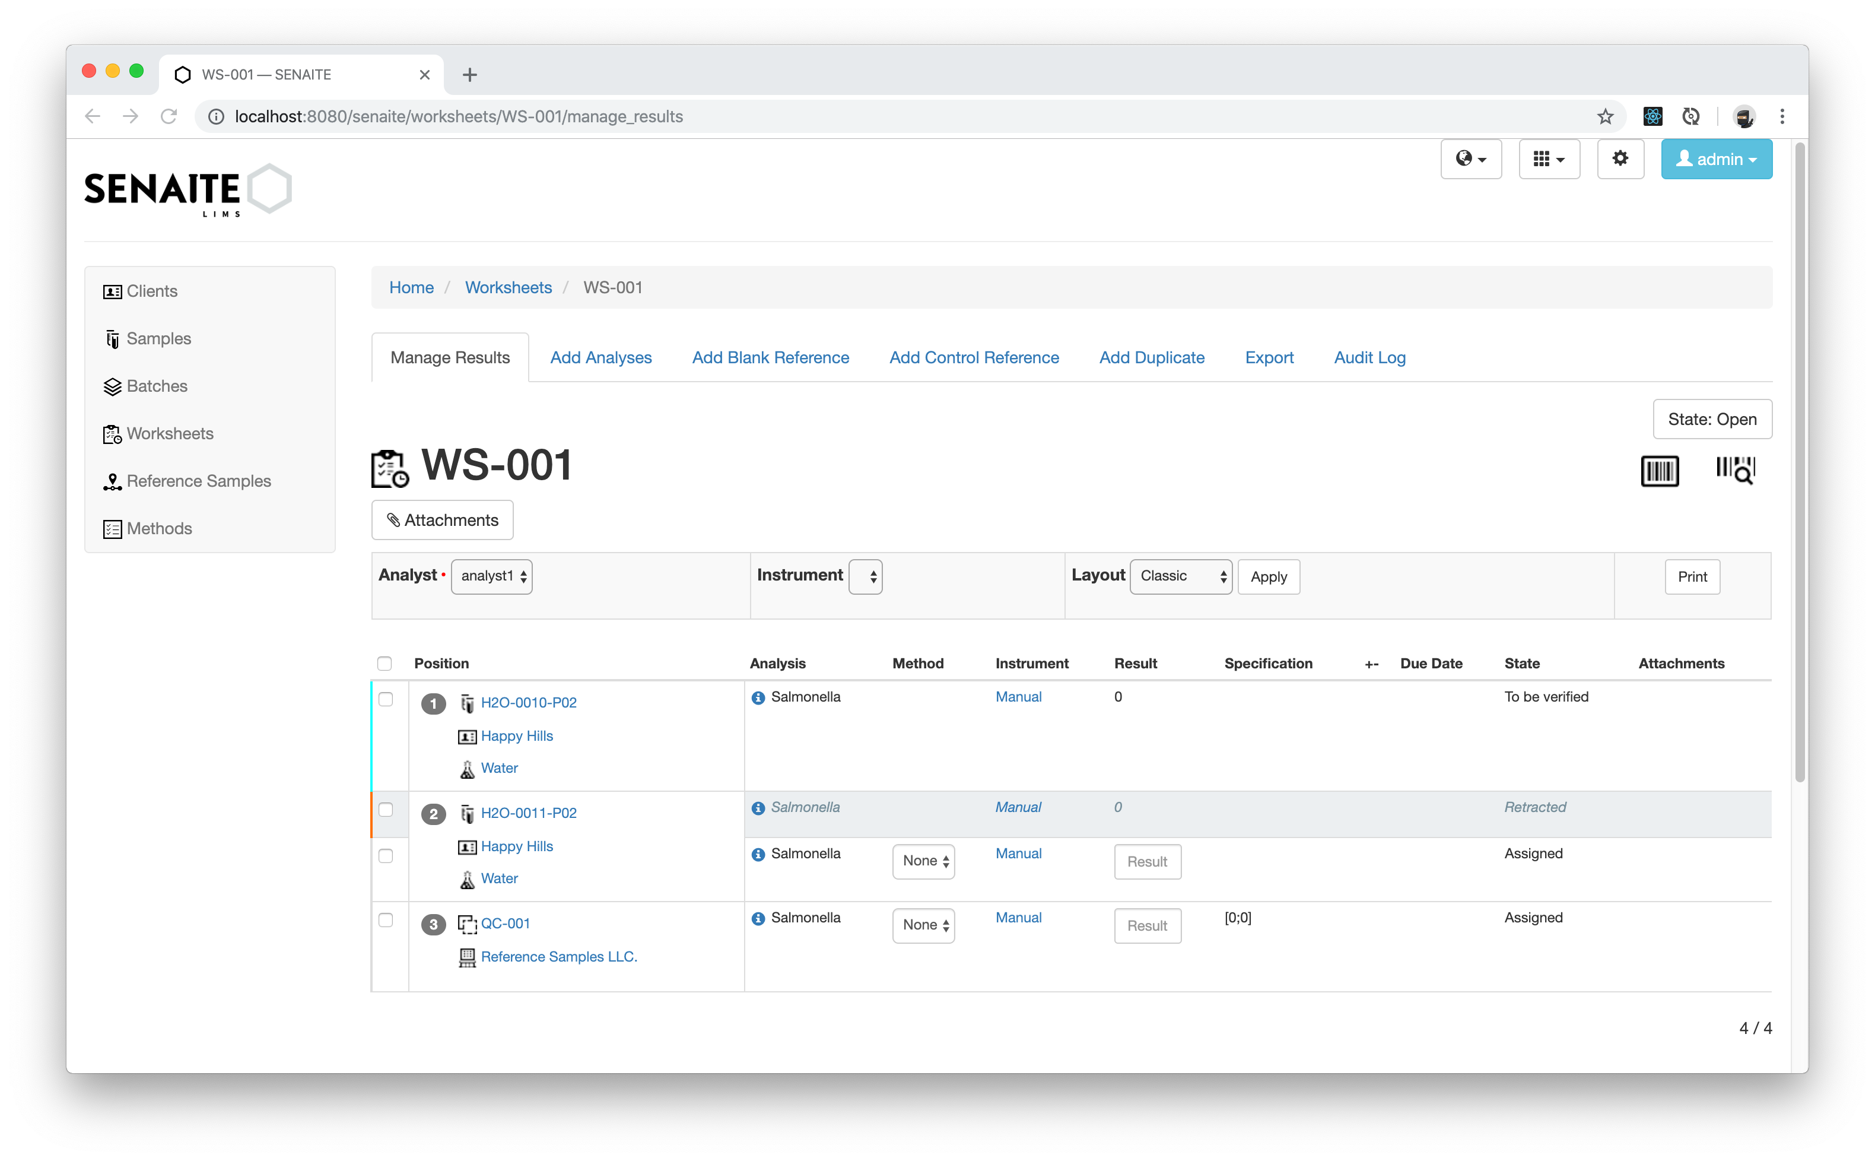Click the WS-001 worksheet title icon
The height and width of the screenshot is (1161, 1875).
tap(390, 468)
